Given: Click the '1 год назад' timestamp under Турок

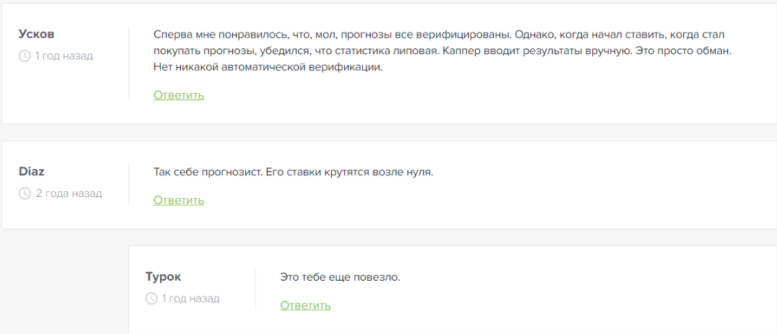Looking at the screenshot, I should tap(190, 298).
